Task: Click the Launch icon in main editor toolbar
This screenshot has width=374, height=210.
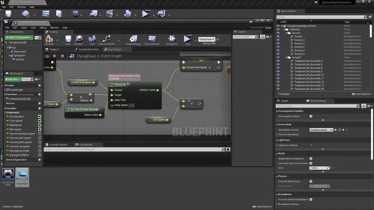Action: coord(161,13)
